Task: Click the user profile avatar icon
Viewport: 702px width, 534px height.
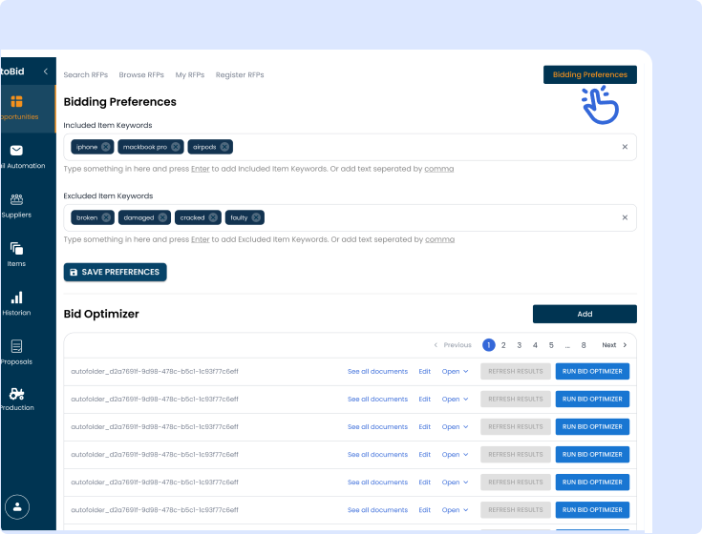Action: 17,506
